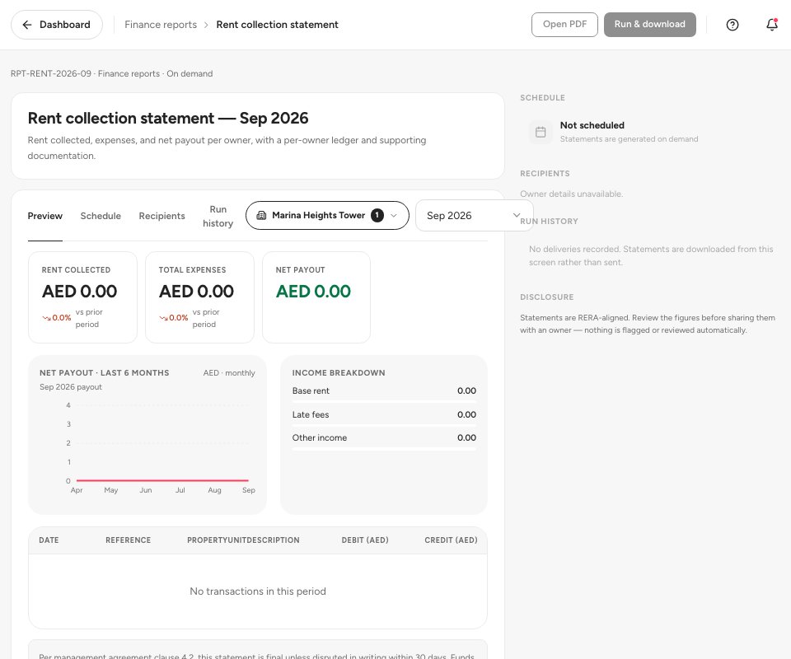Switch to the Schedule tab
This screenshot has height=659, width=791.
(x=101, y=216)
